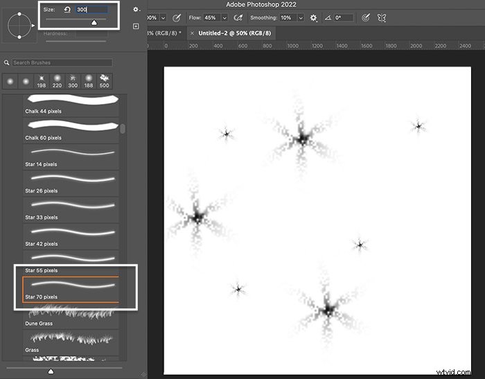
Task: Select the first soft round recent brush
Action: 10,81
